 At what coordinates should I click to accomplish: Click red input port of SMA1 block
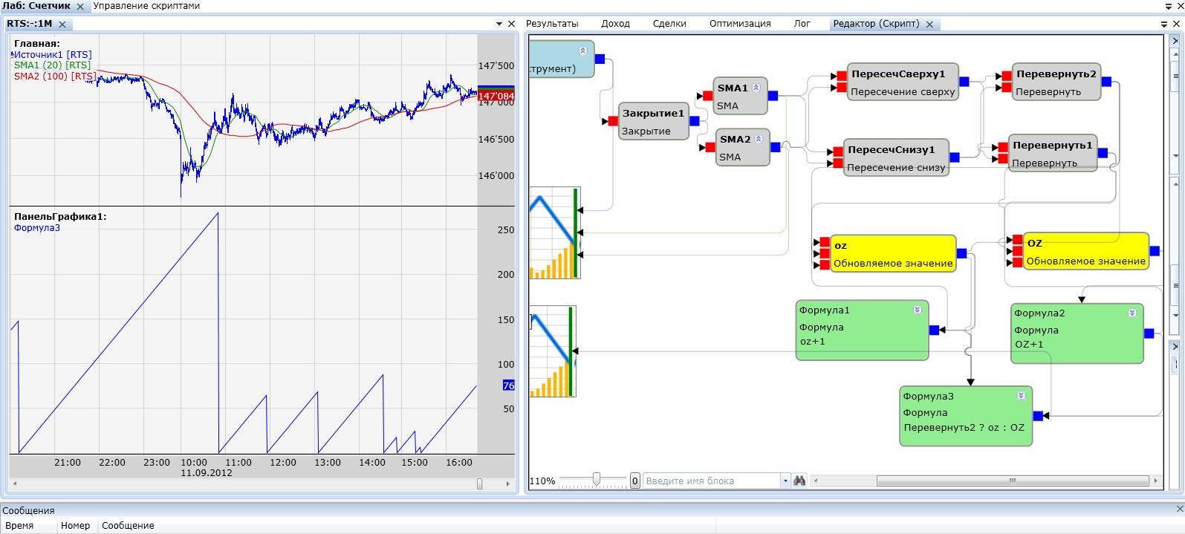707,95
